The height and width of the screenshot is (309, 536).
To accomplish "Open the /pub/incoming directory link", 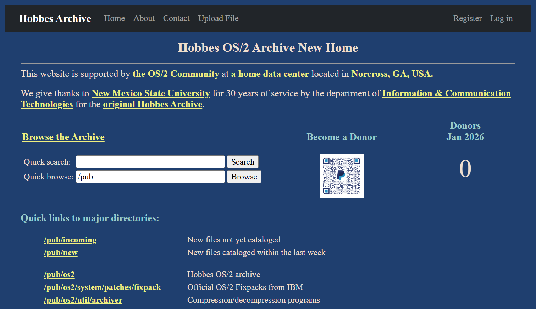I will [70, 240].
